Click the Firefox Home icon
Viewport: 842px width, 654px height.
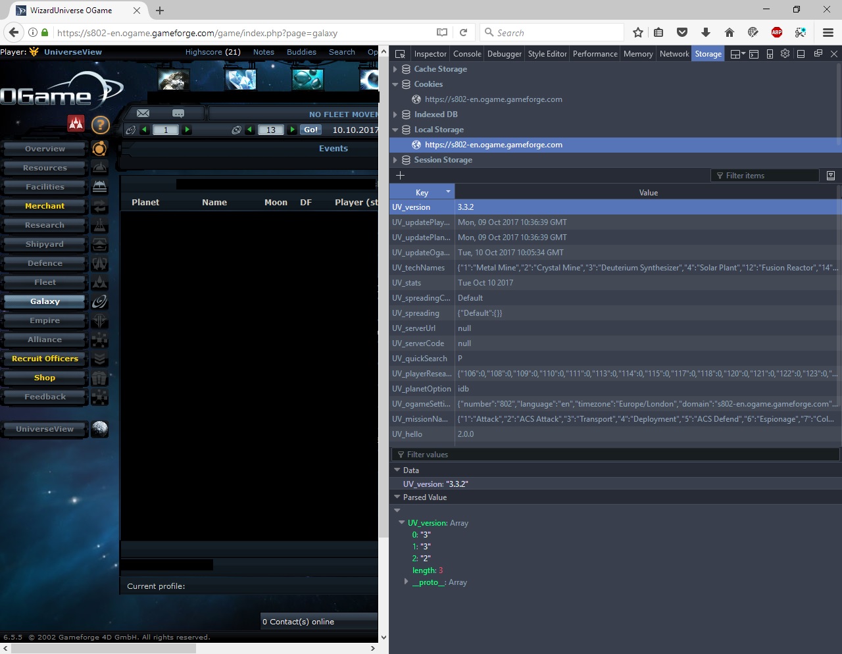730,32
